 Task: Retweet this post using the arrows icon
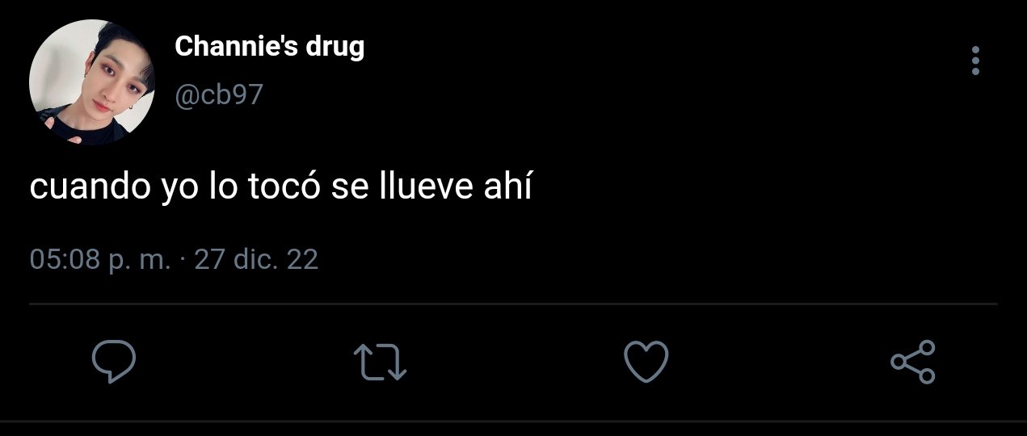click(381, 362)
